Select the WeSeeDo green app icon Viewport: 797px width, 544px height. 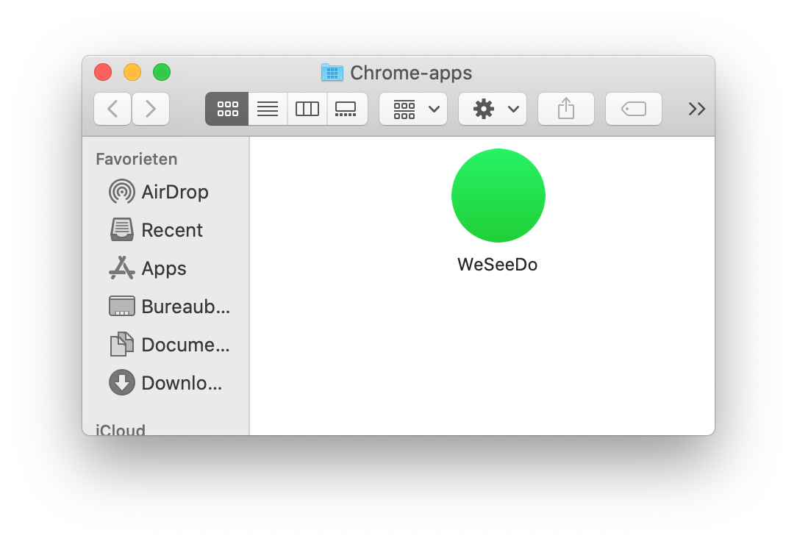point(498,196)
